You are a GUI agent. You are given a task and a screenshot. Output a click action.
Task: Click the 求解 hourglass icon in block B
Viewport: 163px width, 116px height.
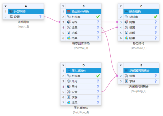pyautogui.click(x=69, y=33)
